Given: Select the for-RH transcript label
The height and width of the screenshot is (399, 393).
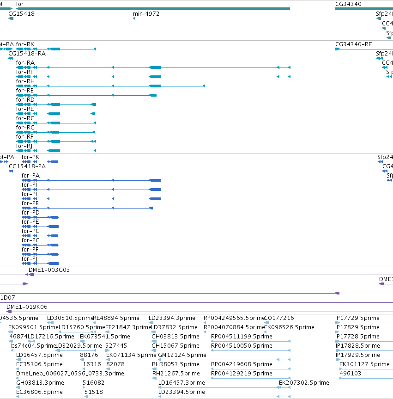Looking at the screenshot, I should (25, 81).
